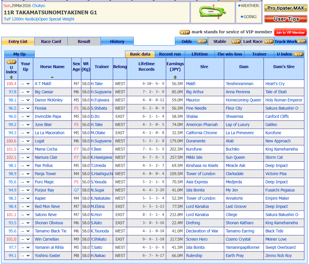Viewport: 309px width, 264px height.
Task: Open tip dropdown for Big Caesar
Action: pyautogui.click(x=25, y=92)
